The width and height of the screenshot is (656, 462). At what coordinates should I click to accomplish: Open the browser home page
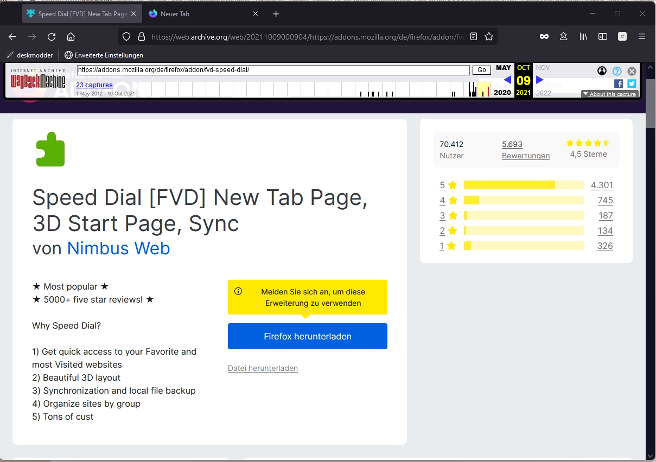(x=71, y=37)
